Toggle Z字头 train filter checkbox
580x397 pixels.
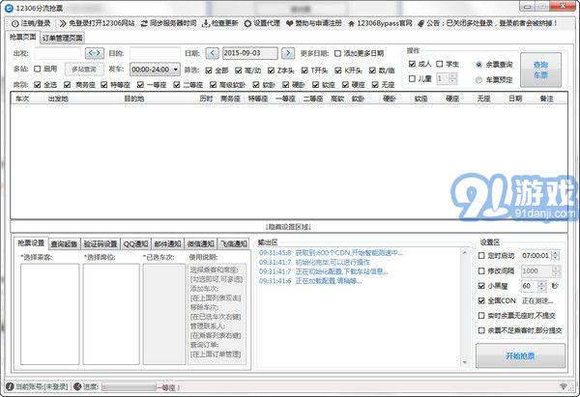point(271,71)
